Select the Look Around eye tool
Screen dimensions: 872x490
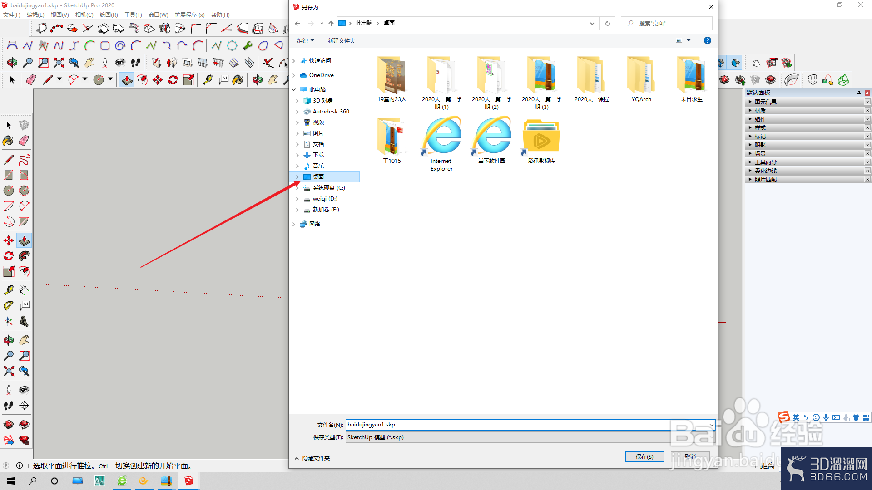click(x=24, y=390)
